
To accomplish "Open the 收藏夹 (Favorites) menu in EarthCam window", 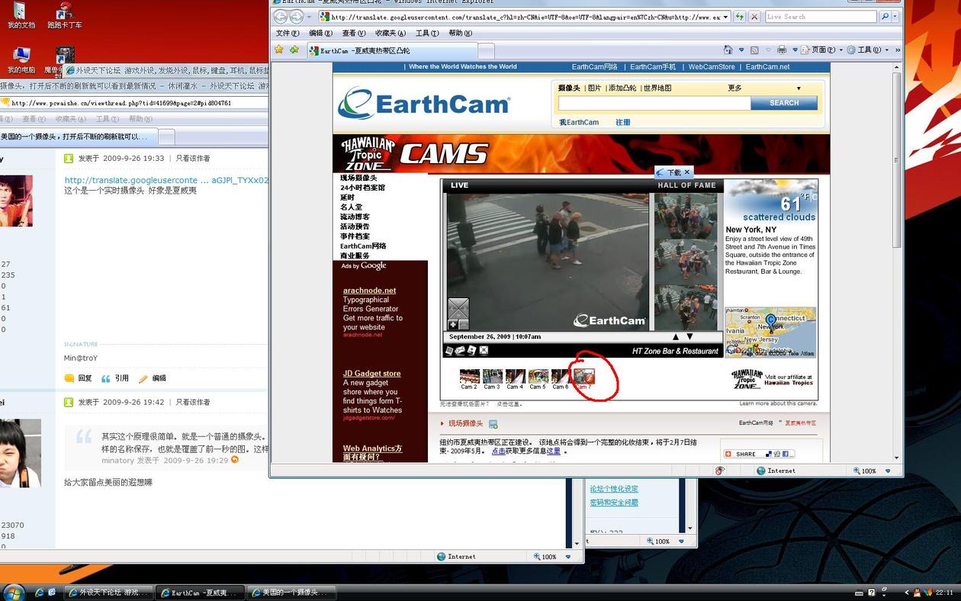I will pyautogui.click(x=391, y=34).
